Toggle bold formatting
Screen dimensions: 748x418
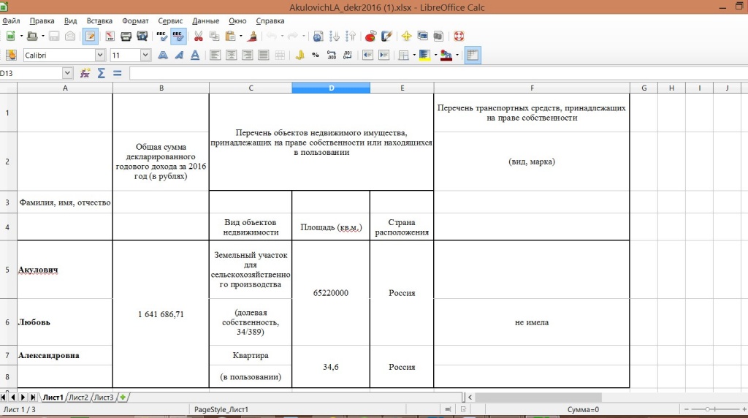coord(163,56)
